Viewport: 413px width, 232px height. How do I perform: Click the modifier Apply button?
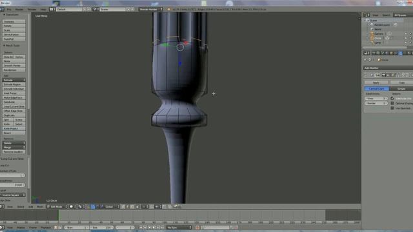(376, 82)
